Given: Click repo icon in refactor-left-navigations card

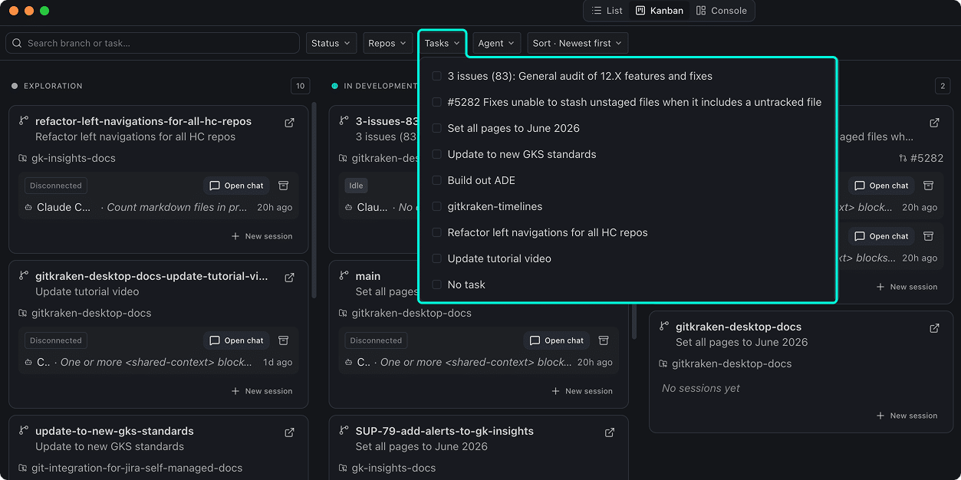Looking at the screenshot, I should pos(23,158).
